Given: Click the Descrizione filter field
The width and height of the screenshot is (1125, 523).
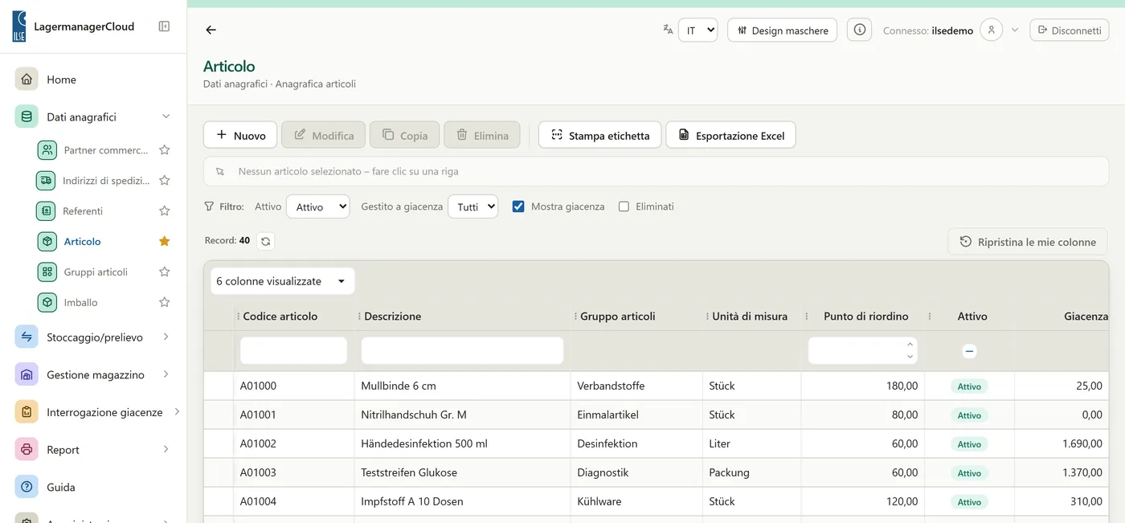Looking at the screenshot, I should coord(462,351).
